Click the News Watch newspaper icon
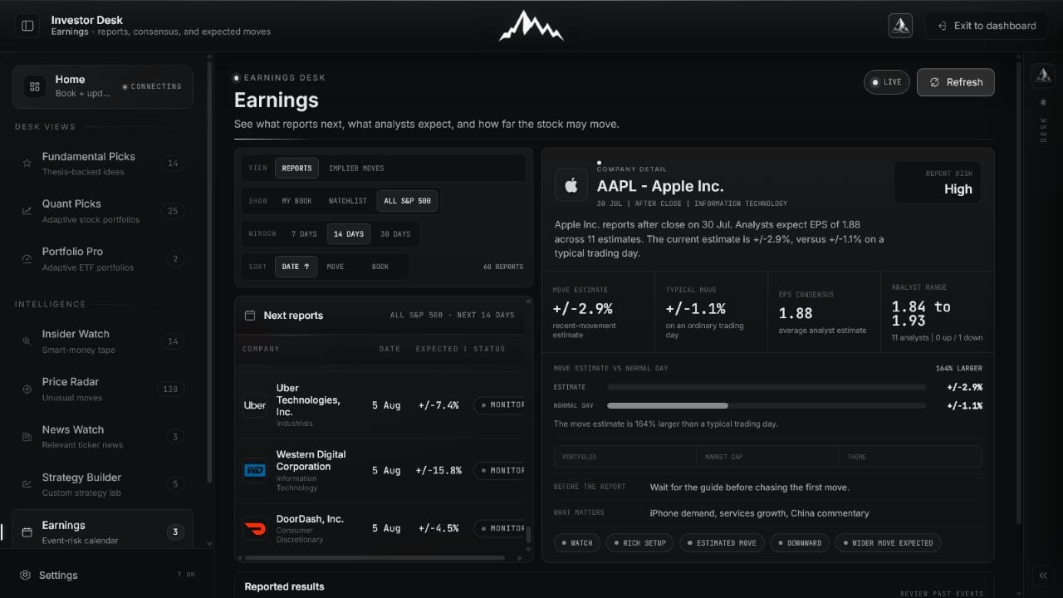 [x=27, y=437]
